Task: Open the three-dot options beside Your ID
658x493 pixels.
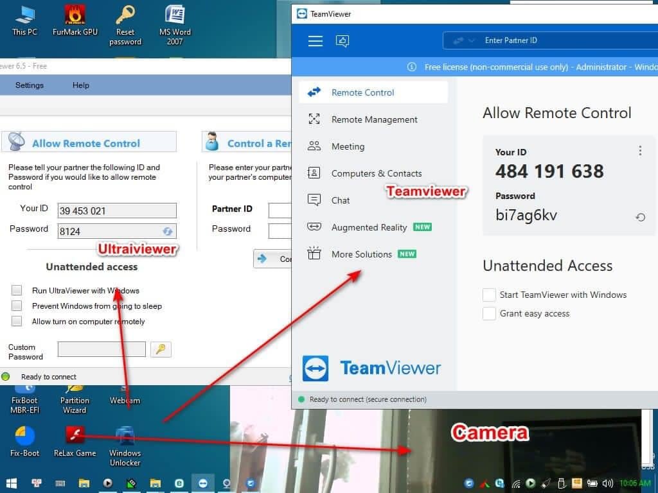Action: (640, 150)
